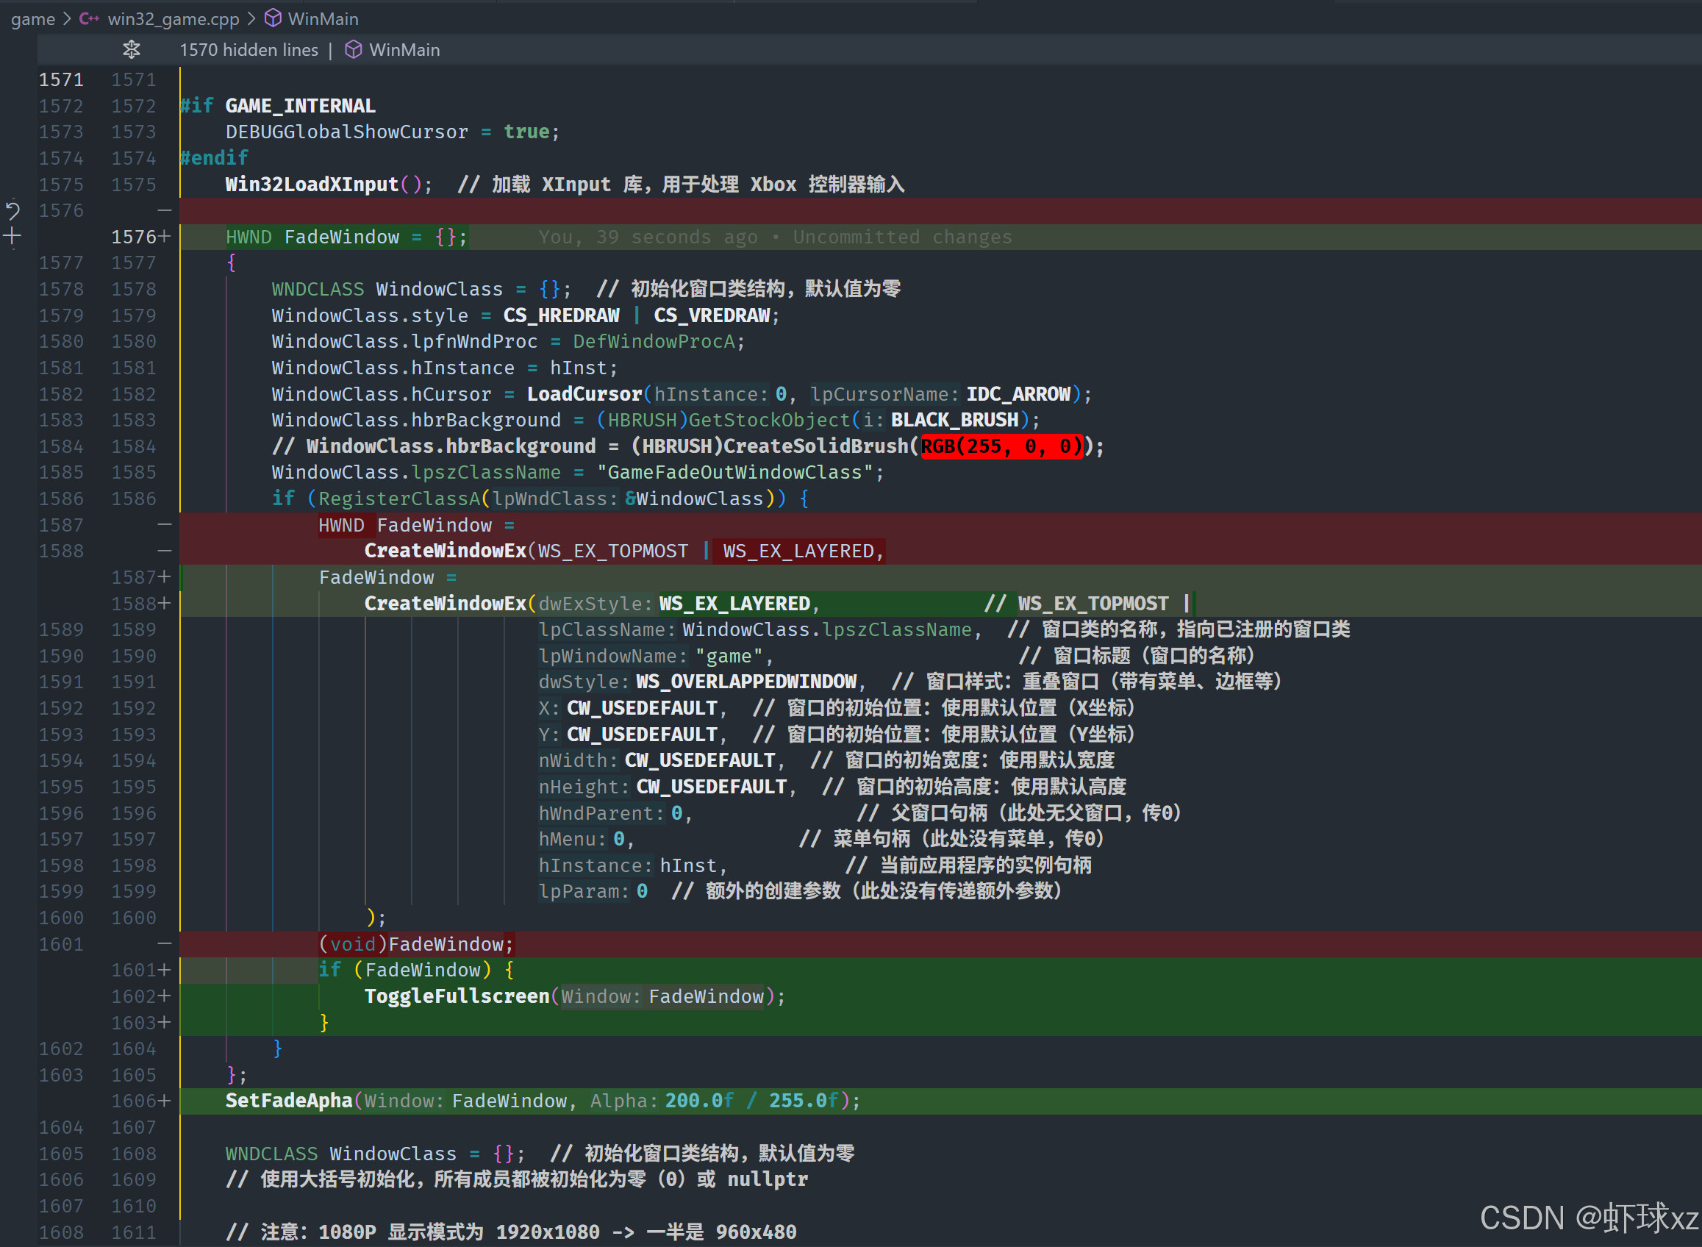The width and height of the screenshot is (1702, 1247).
Task: Click the uncommitted changes blame annotation
Action: click(774, 237)
